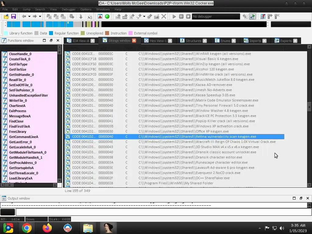
Task: Open the back-history dropdown arrow
Action: coord(29,16)
